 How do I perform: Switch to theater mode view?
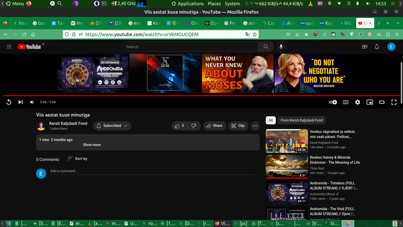click(x=382, y=102)
